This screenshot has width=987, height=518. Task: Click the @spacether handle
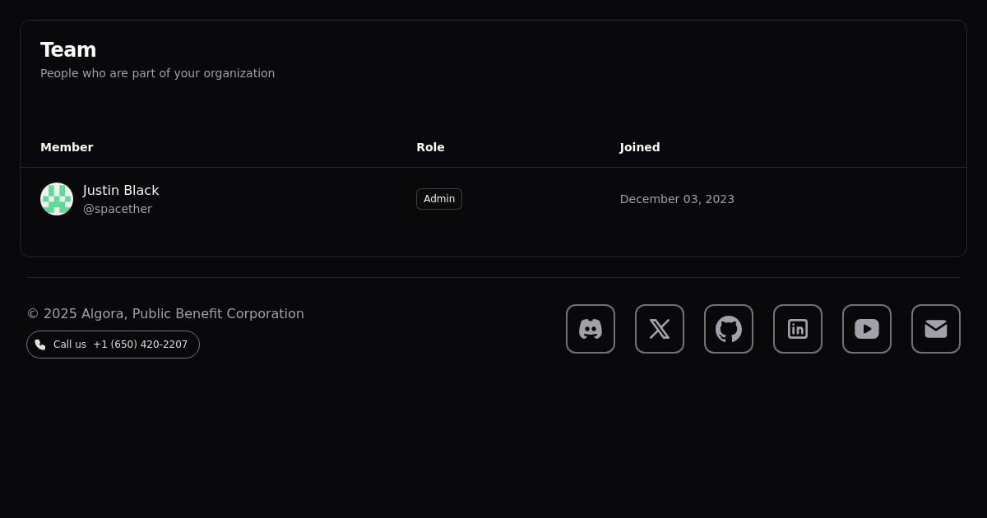point(117,209)
